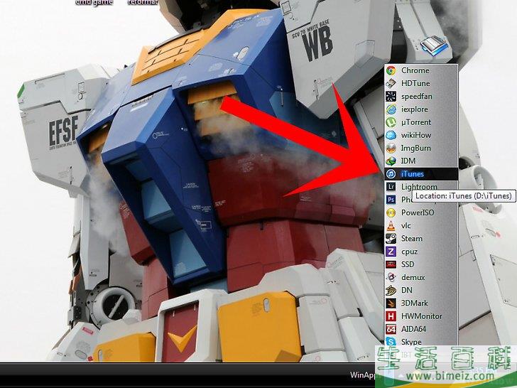Launch Chrome from the toolbar menu
Screen dimensions: 517x388
click(x=421, y=70)
